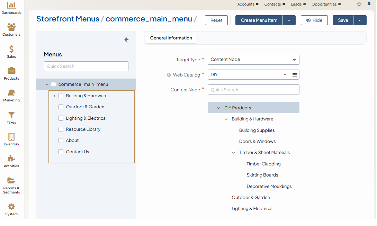
Task: Open the System gear icon
Action: (x=11, y=207)
